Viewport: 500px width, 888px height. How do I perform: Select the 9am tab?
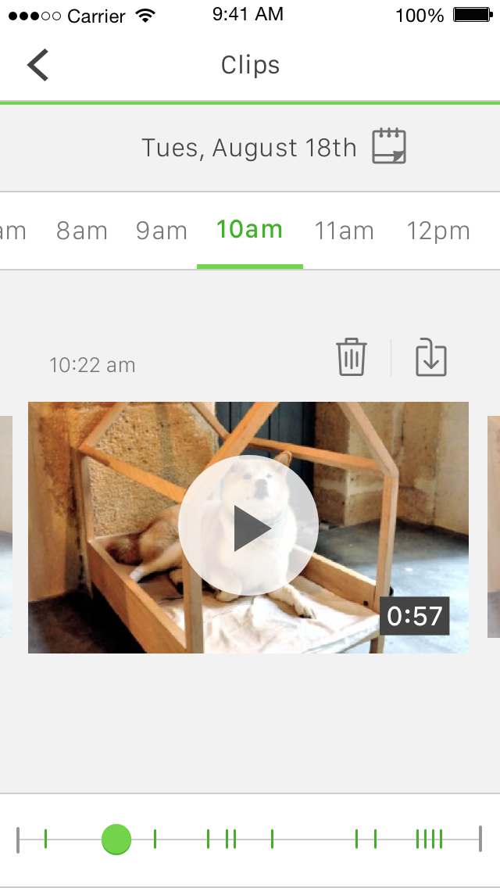coord(162,231)
